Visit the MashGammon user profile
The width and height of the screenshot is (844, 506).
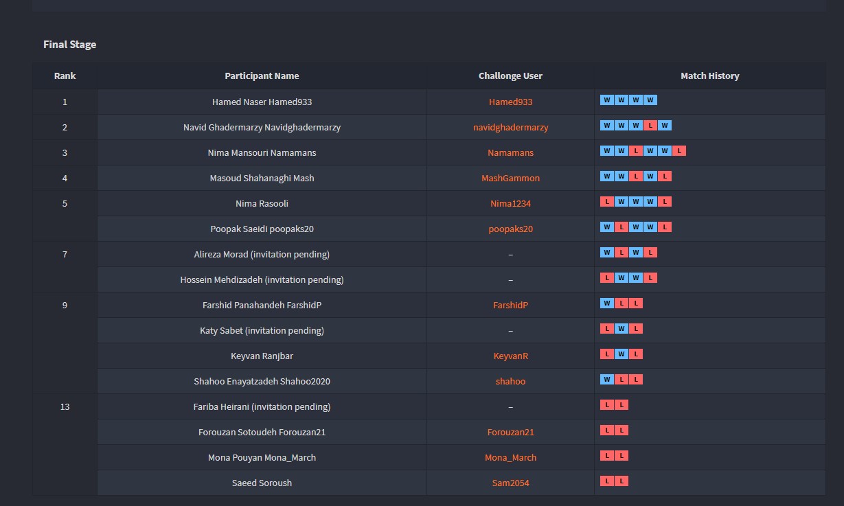point(510,178)
